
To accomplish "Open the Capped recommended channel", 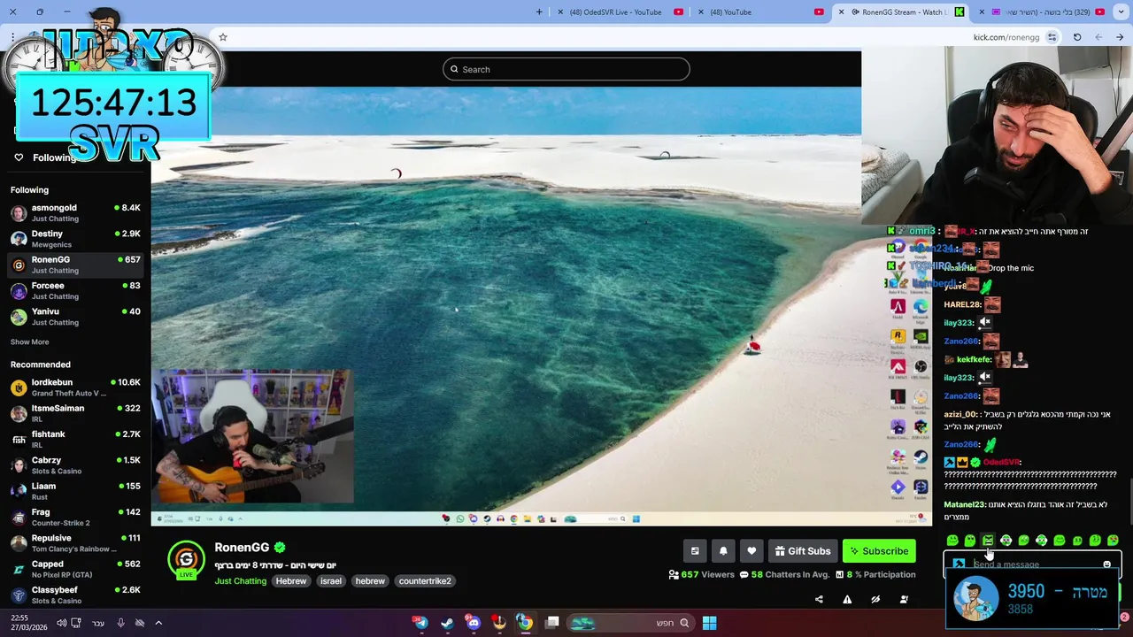I will pos(75,569).
